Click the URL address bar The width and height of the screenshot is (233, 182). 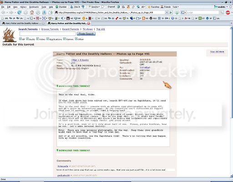110,12
